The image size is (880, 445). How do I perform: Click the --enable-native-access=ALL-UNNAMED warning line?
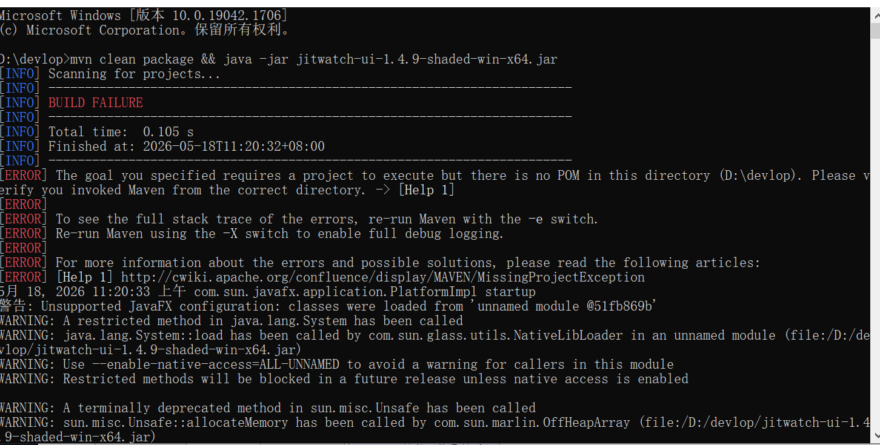(337, 364)
